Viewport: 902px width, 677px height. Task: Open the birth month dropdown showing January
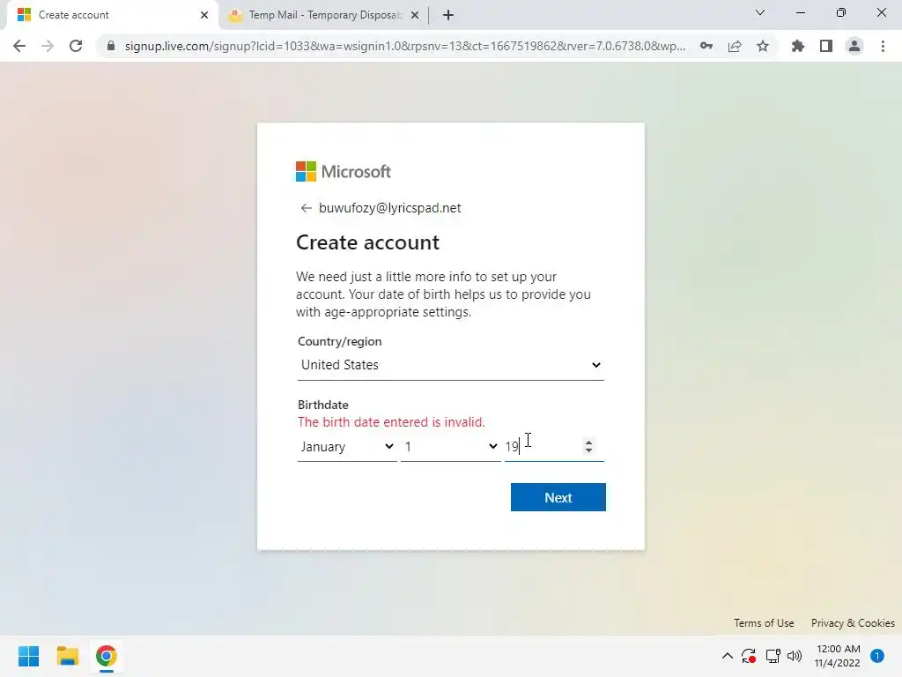click(x=347, y=447)
